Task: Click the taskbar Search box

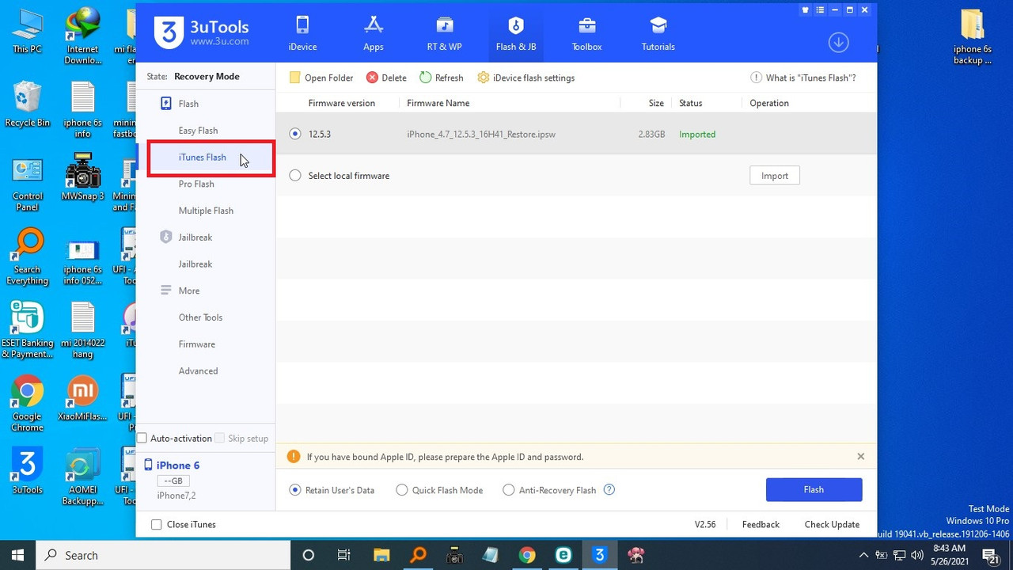Action: point(164,555)
